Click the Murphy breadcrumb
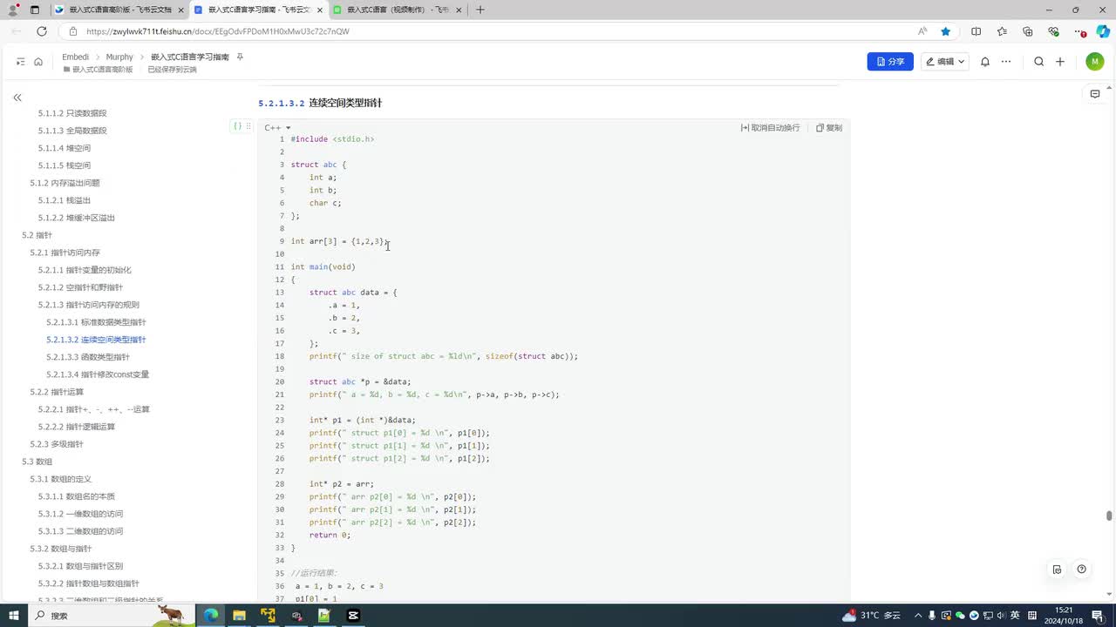1116x627 pixels. click(x=119, y=57)
